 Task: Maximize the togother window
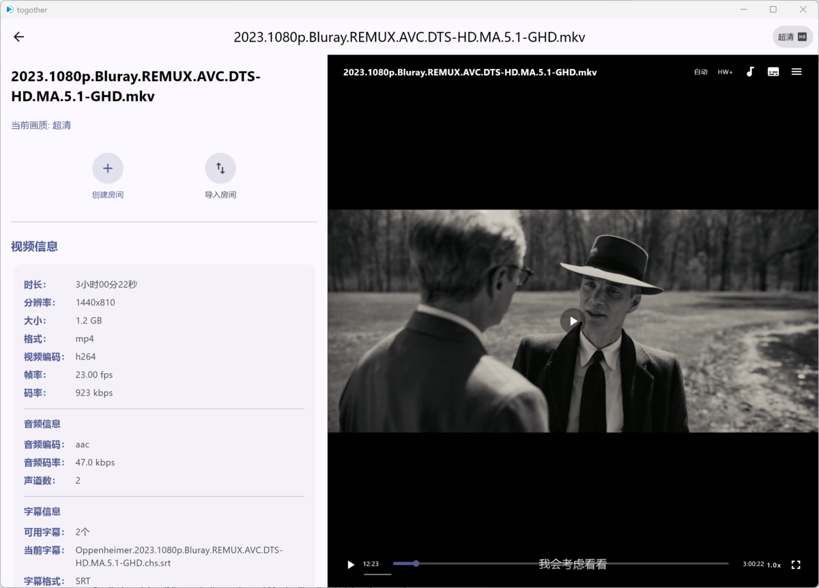coord(773,10)
